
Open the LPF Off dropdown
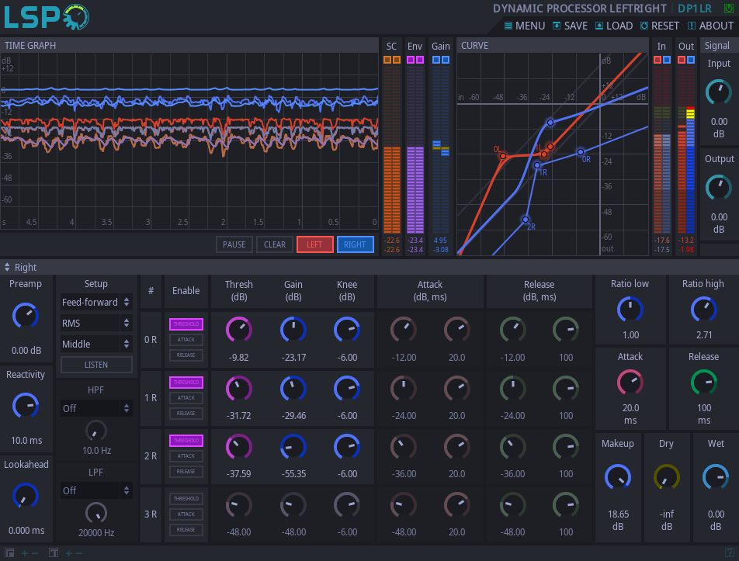96,490
